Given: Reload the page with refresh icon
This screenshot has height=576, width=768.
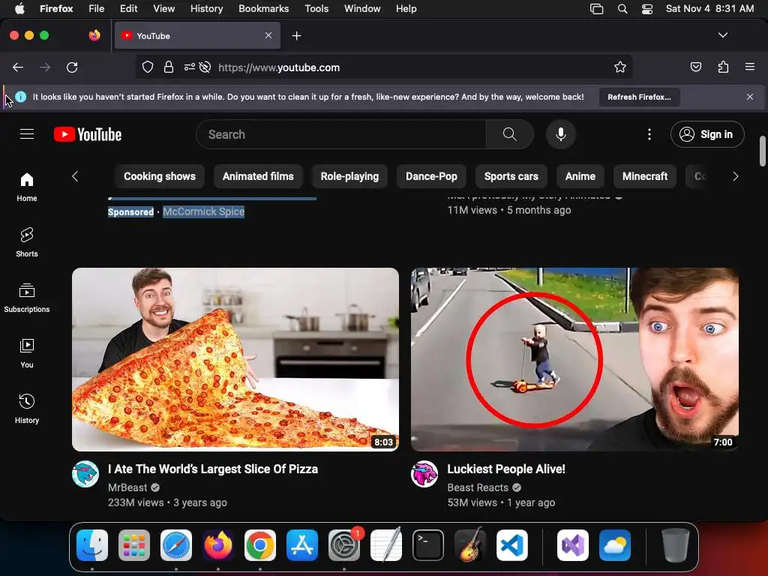Looking at the screenshot, I should pyautogui.click(x=72, y=67).
